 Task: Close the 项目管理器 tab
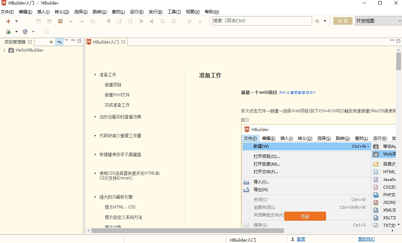point(30,42)
